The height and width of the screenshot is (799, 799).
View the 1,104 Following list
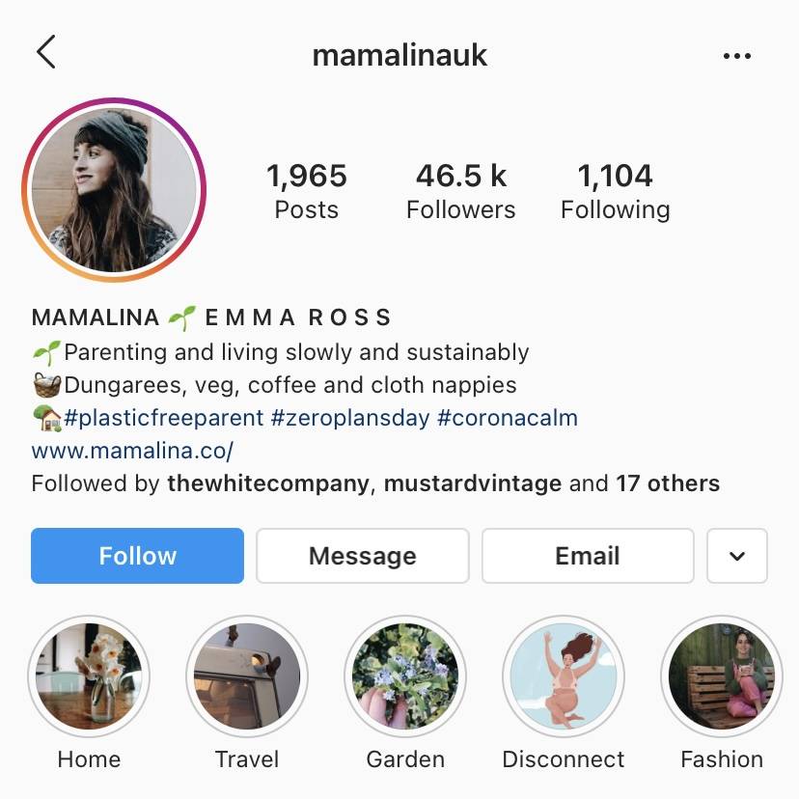pyautogui.click(x=615, y=191)
